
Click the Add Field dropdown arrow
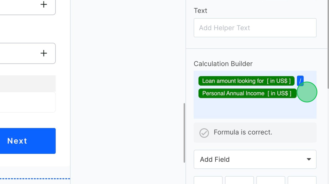tap(309, 159)
